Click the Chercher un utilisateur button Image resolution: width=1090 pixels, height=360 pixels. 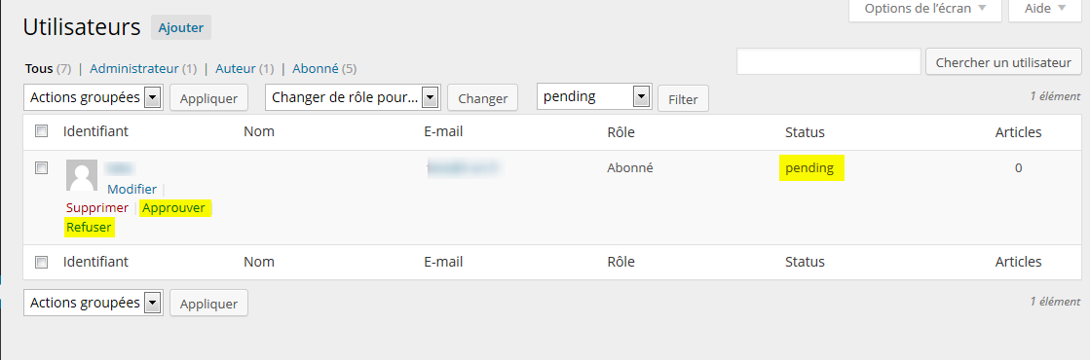pos(1003,62)
